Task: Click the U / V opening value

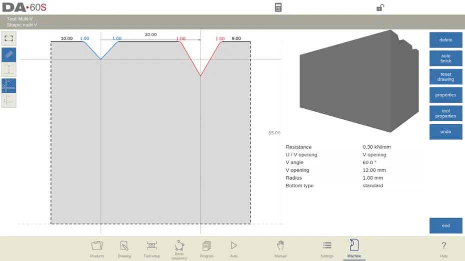Action: click(374, 155)
